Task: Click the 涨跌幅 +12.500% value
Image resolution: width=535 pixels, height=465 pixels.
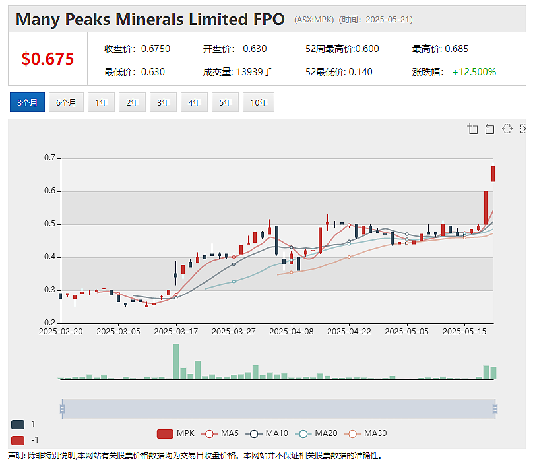Action: pos(474,72)
